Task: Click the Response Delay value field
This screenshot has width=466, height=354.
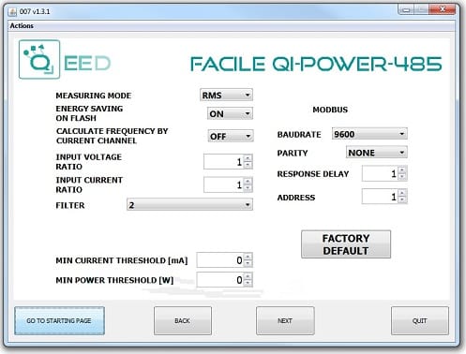Action: click(380, 173)
